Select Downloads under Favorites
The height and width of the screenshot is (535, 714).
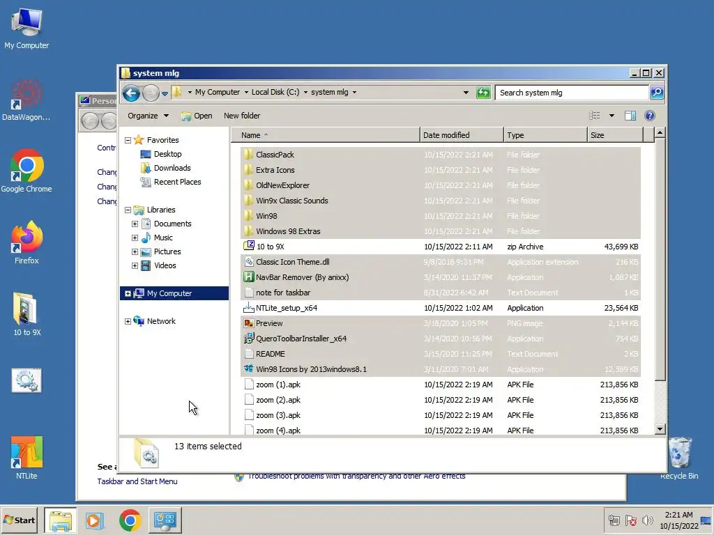coord(166,168)
